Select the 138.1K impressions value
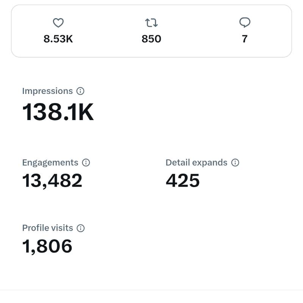The height and width of the screenshot is (303, 303). [58, 112]
